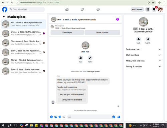This screenshot has height=128, width=167.
Task: Send 'Yes, are you still interested?' reply
Action: pyautogui.click(x=72, y=95)
